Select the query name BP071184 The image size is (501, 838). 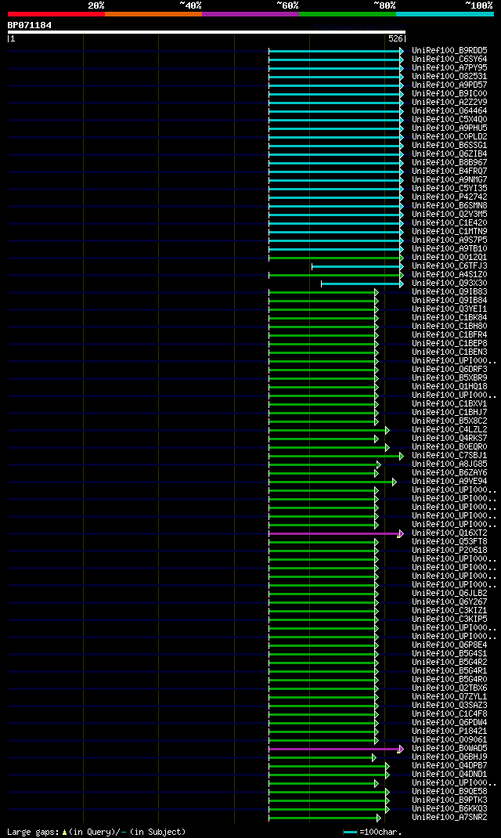coord(30,25)
